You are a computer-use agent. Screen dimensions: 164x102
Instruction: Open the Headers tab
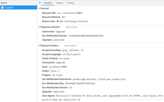pyautogui.click(x=48, y=3)
